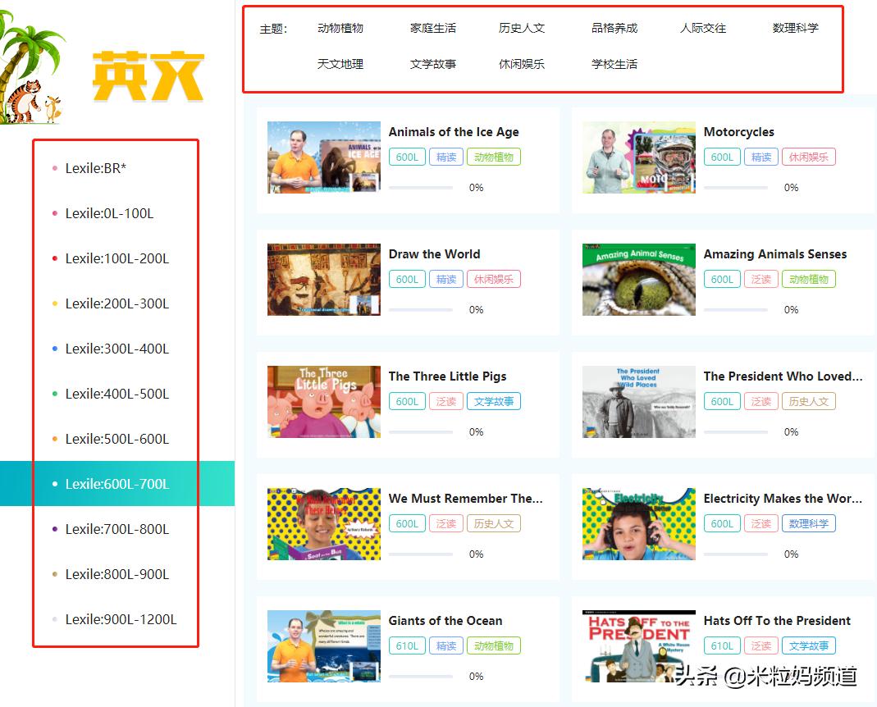
Task: Open The Three Little Pigs thumbnail
Action: pos(323,402)
